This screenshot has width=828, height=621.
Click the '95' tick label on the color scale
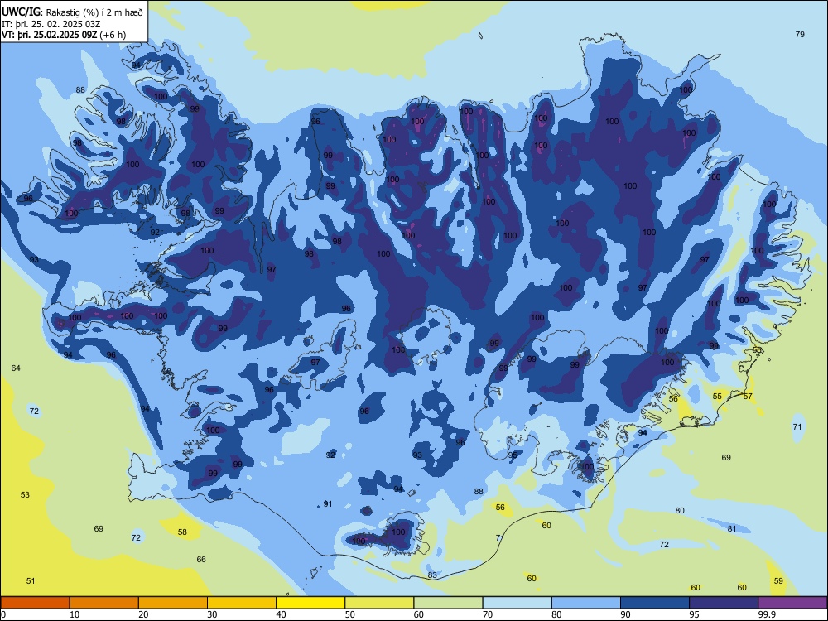[x=694, y=614]
